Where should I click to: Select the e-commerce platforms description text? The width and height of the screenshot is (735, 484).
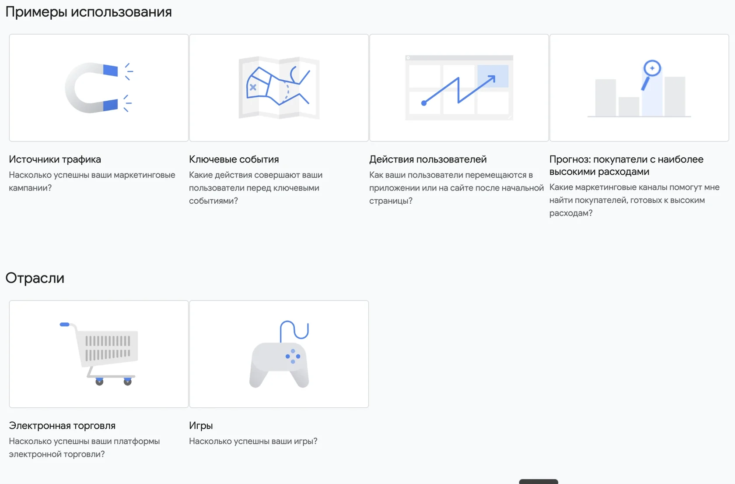point(84,448)
